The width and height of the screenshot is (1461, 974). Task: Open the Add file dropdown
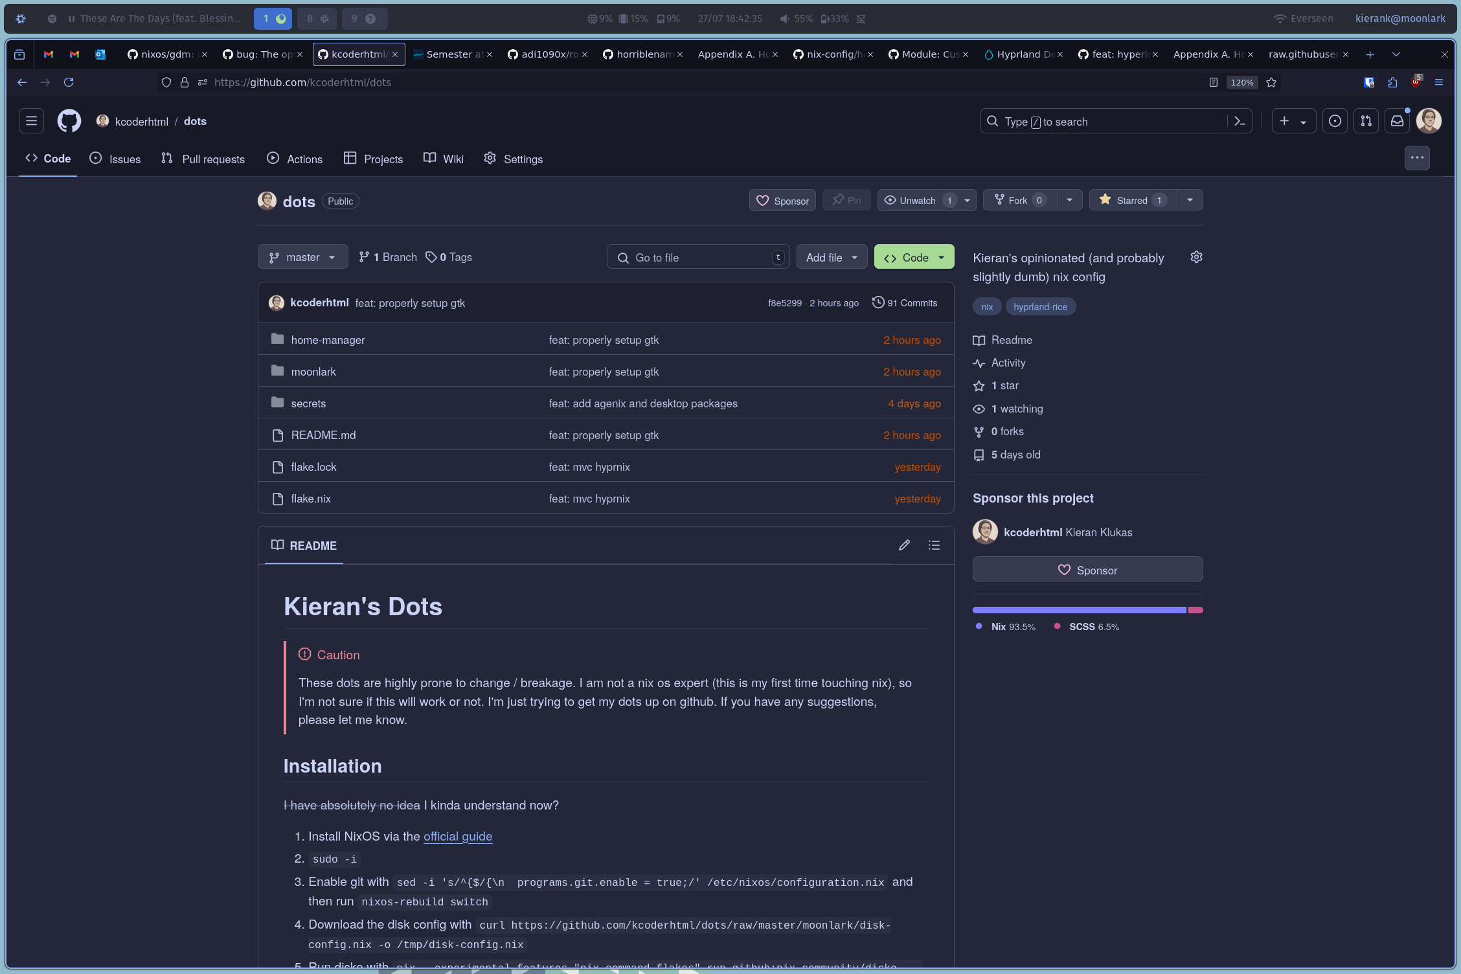[832, 256]
